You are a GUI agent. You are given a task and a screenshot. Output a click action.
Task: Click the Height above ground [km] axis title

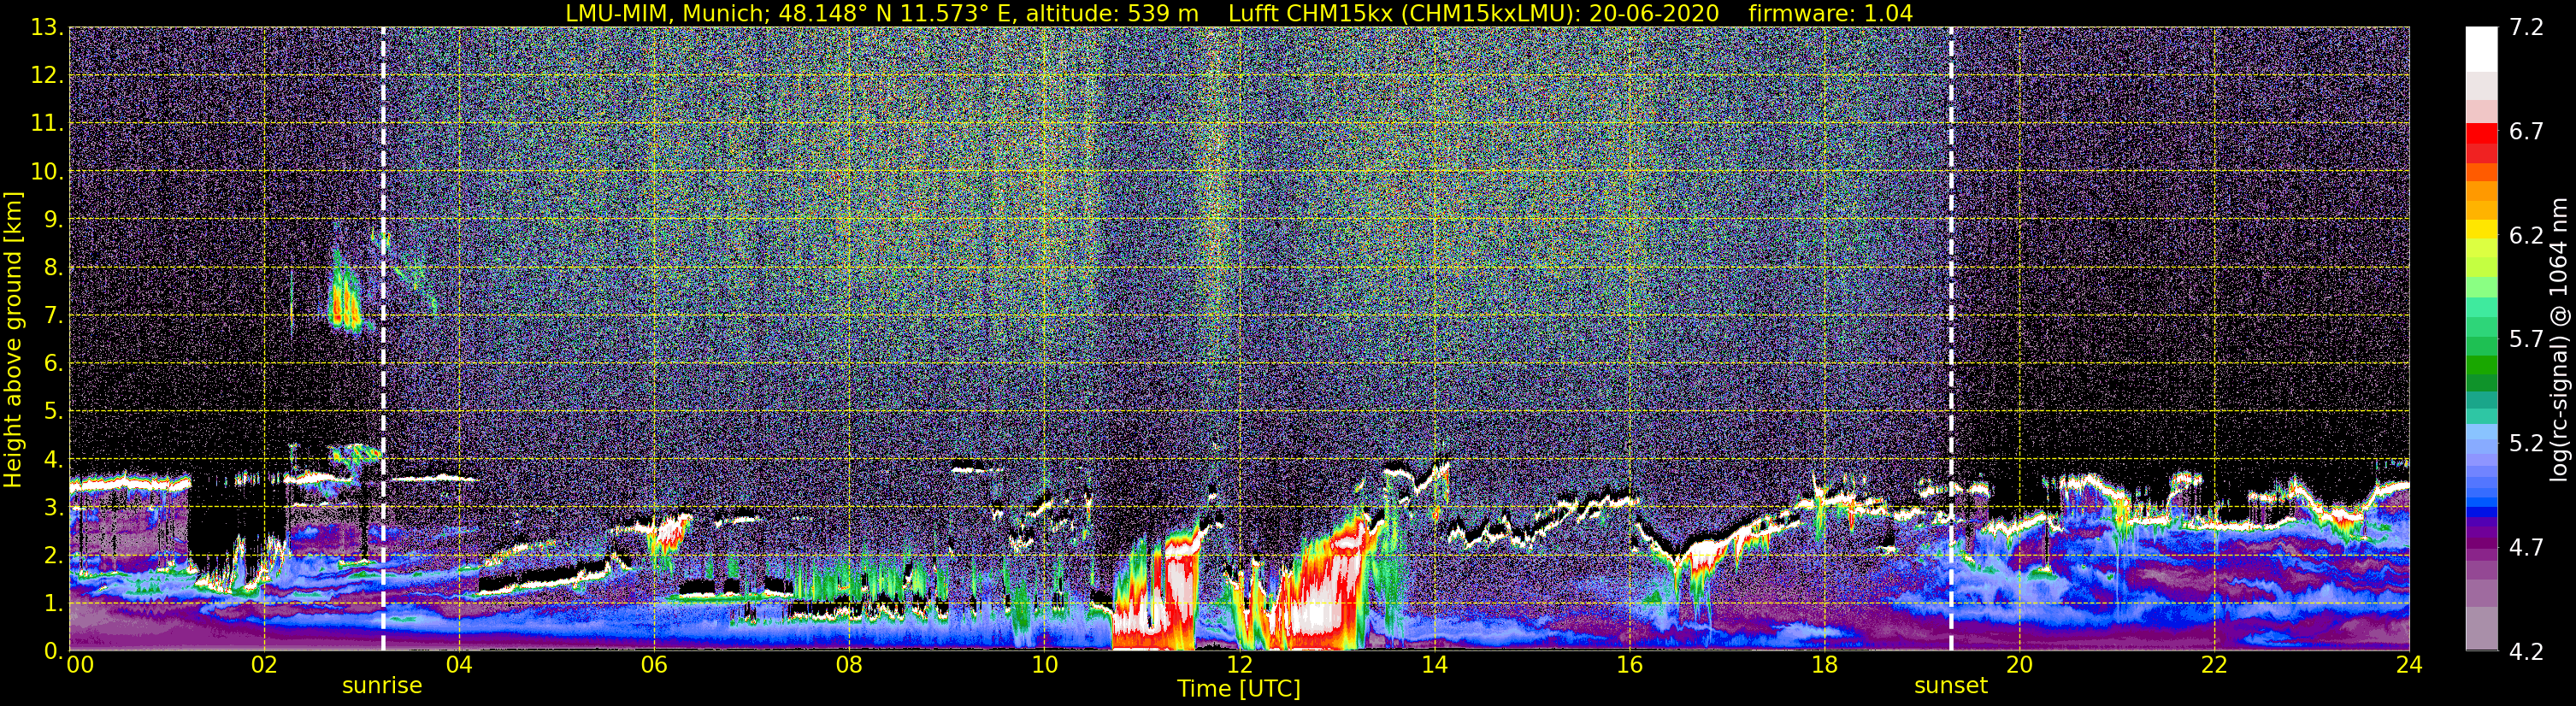[13, 340]
